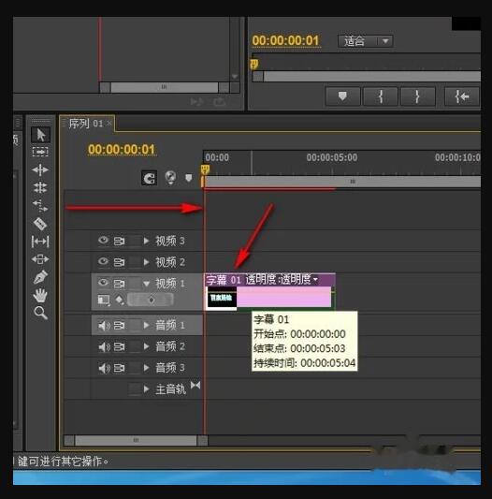The height and width of the screenshot is (499, 492).
Task: Toggle sync lock on 视频 3 track
Action: point(120,241)
